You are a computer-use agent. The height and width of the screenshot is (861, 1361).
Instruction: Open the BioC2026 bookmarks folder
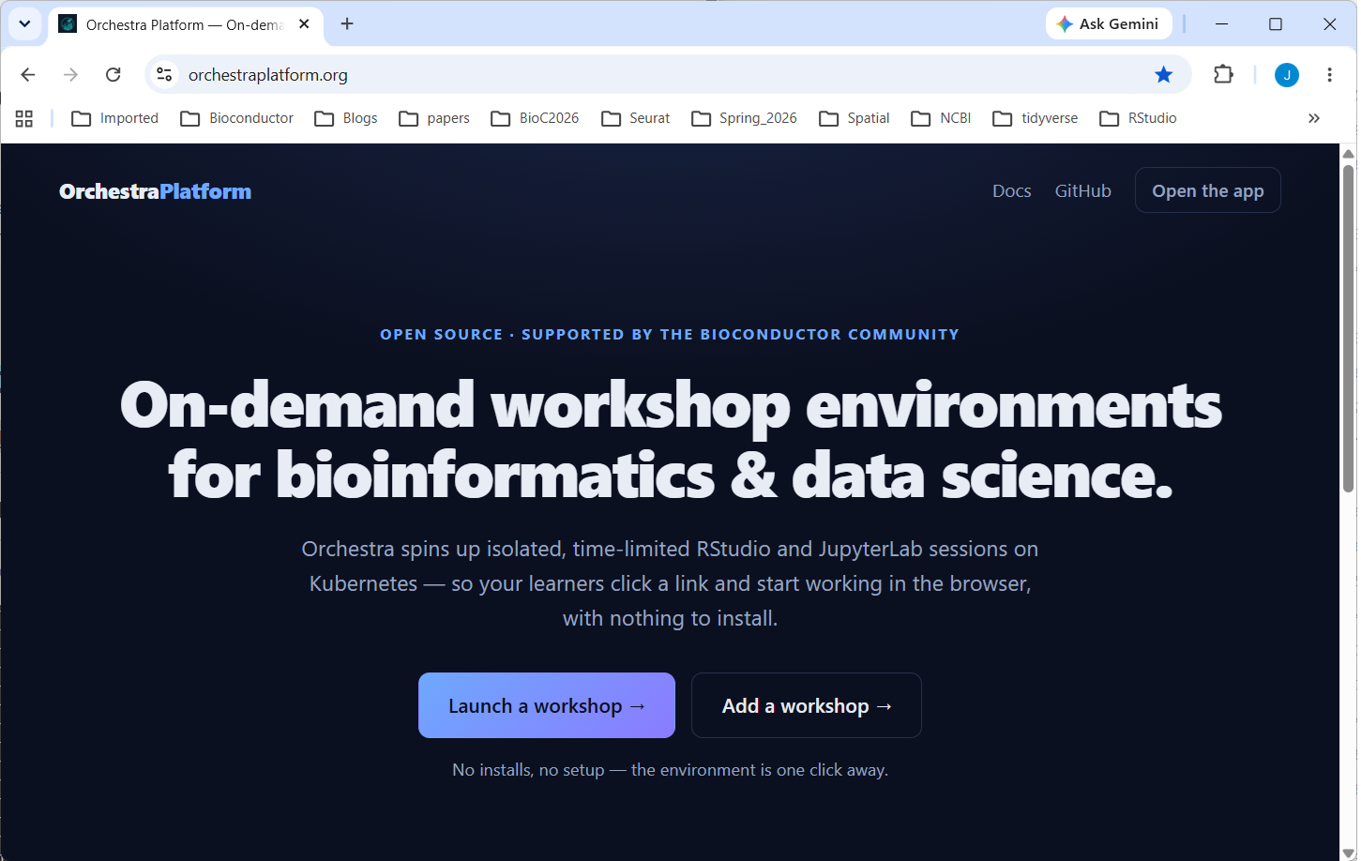[x=536, y=118]
